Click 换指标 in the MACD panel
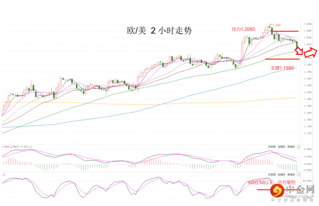This screenshot has height=206, width=319. click(291, 147)
